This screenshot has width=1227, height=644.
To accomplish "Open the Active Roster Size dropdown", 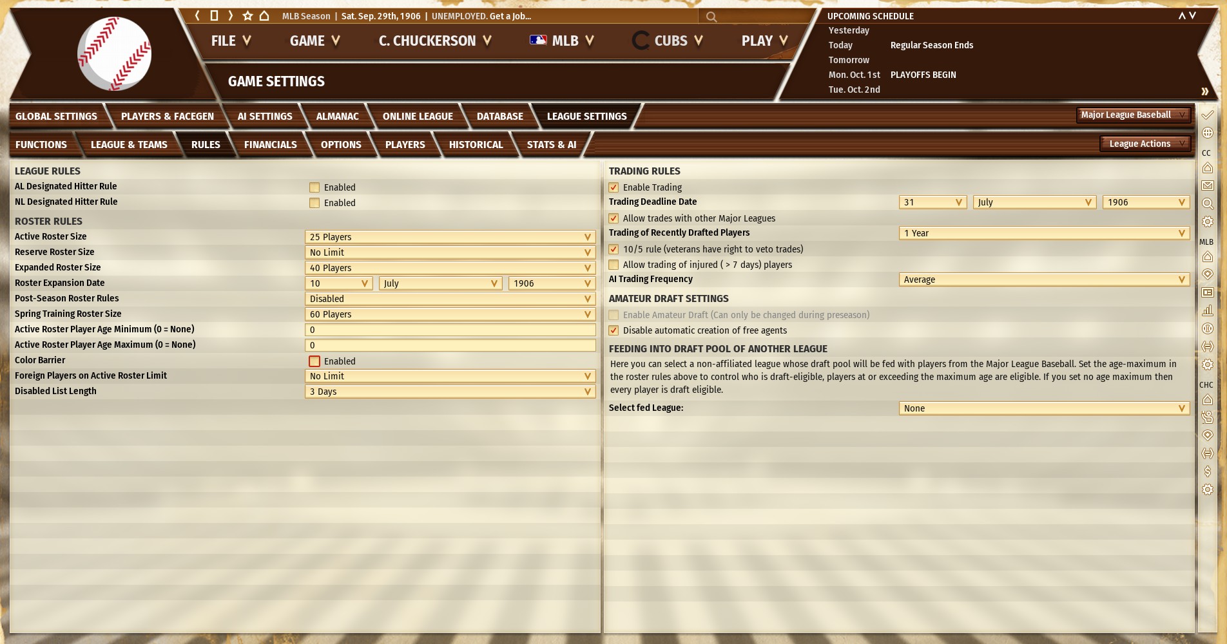I will click(x=450, y=237).
